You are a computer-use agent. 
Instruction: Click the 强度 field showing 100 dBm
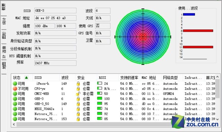coord(44,26)
